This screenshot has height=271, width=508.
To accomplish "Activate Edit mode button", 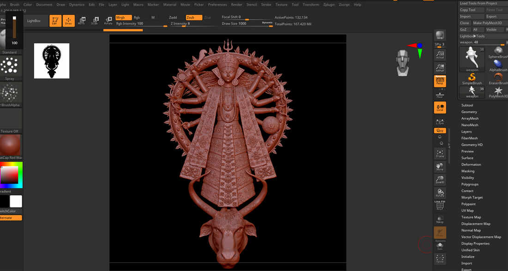I will pyautogui.click(x=55, y=21).
